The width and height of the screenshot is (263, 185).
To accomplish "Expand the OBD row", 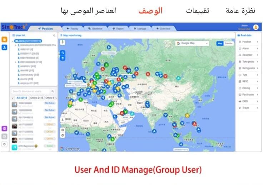I will [248, 101].
